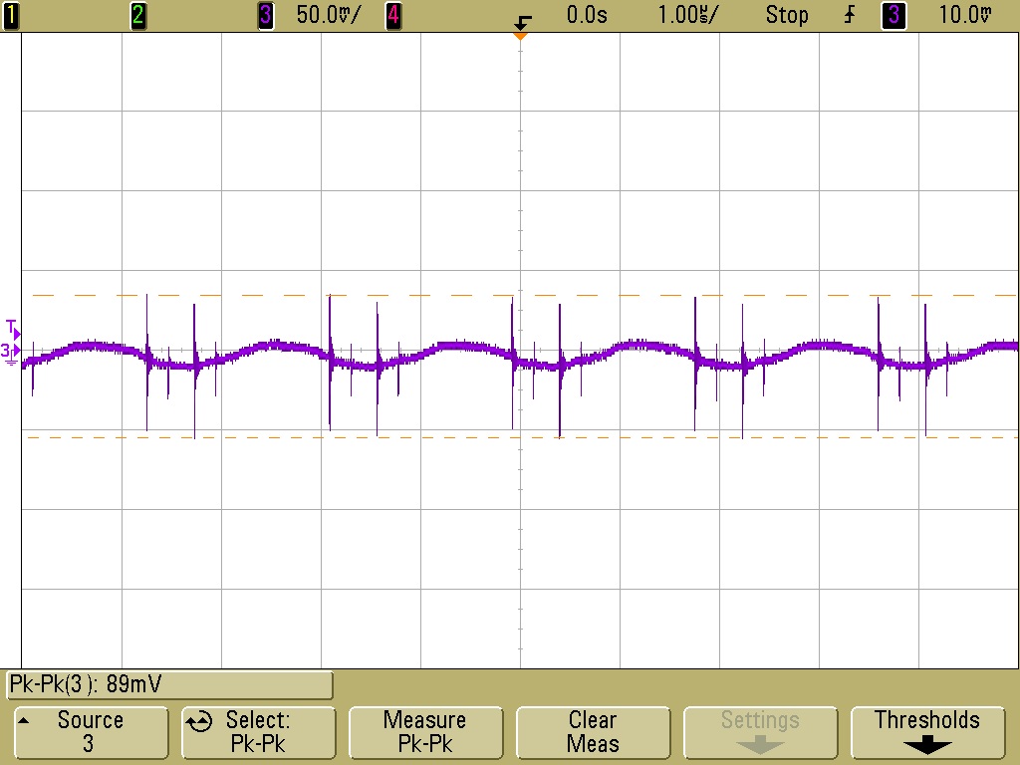1020x765 pixels.
Task: Click the 0.0s delay readout
Action: pos(587,15)
